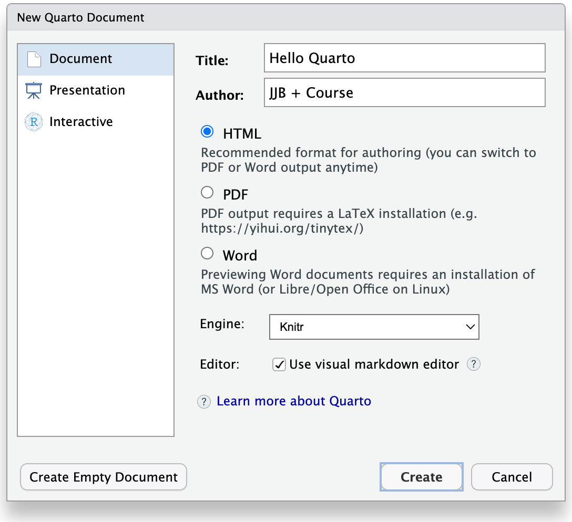Click the chevron on the Engine selector
572x522 pixels.
[x=470, y=327]
